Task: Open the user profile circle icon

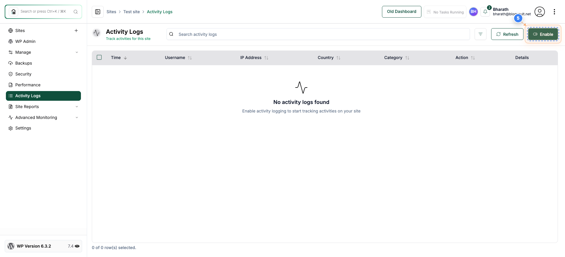Action: 539,12
